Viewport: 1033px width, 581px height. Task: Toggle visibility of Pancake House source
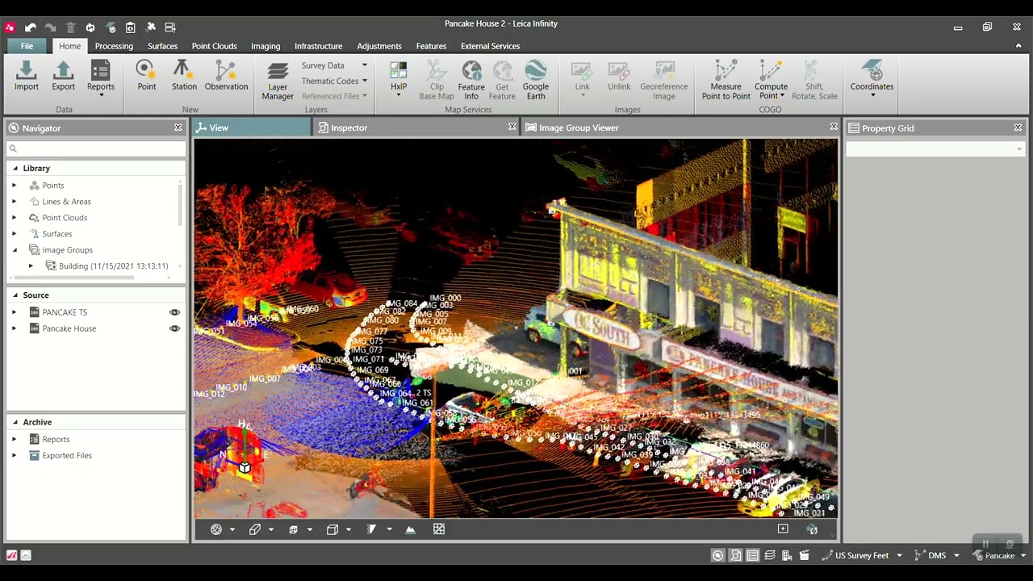pyautogui.click(x=174, y=328)
